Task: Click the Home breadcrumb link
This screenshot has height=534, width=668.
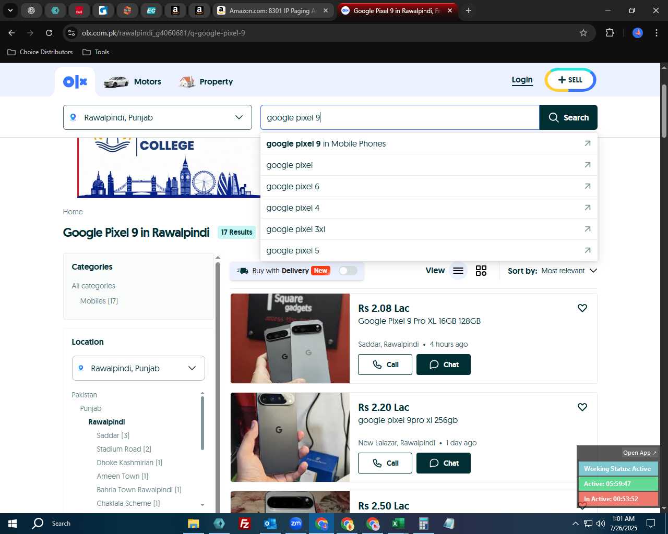Action: click(x=73, y=212)
